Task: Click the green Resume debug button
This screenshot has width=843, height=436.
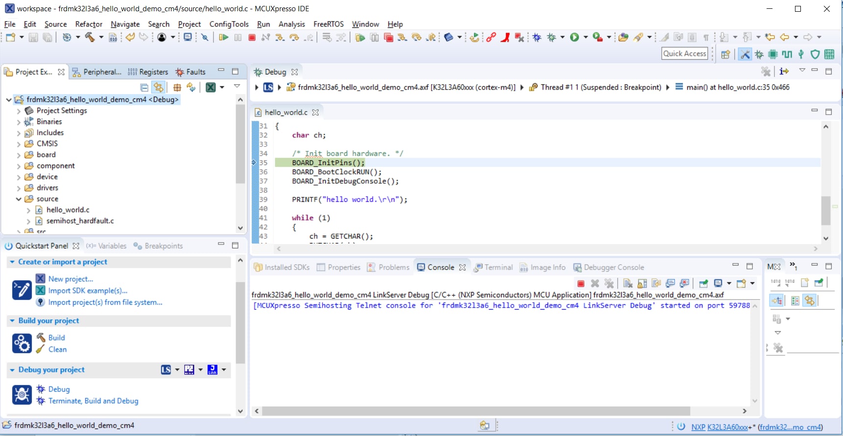Action: coord(223,38)
